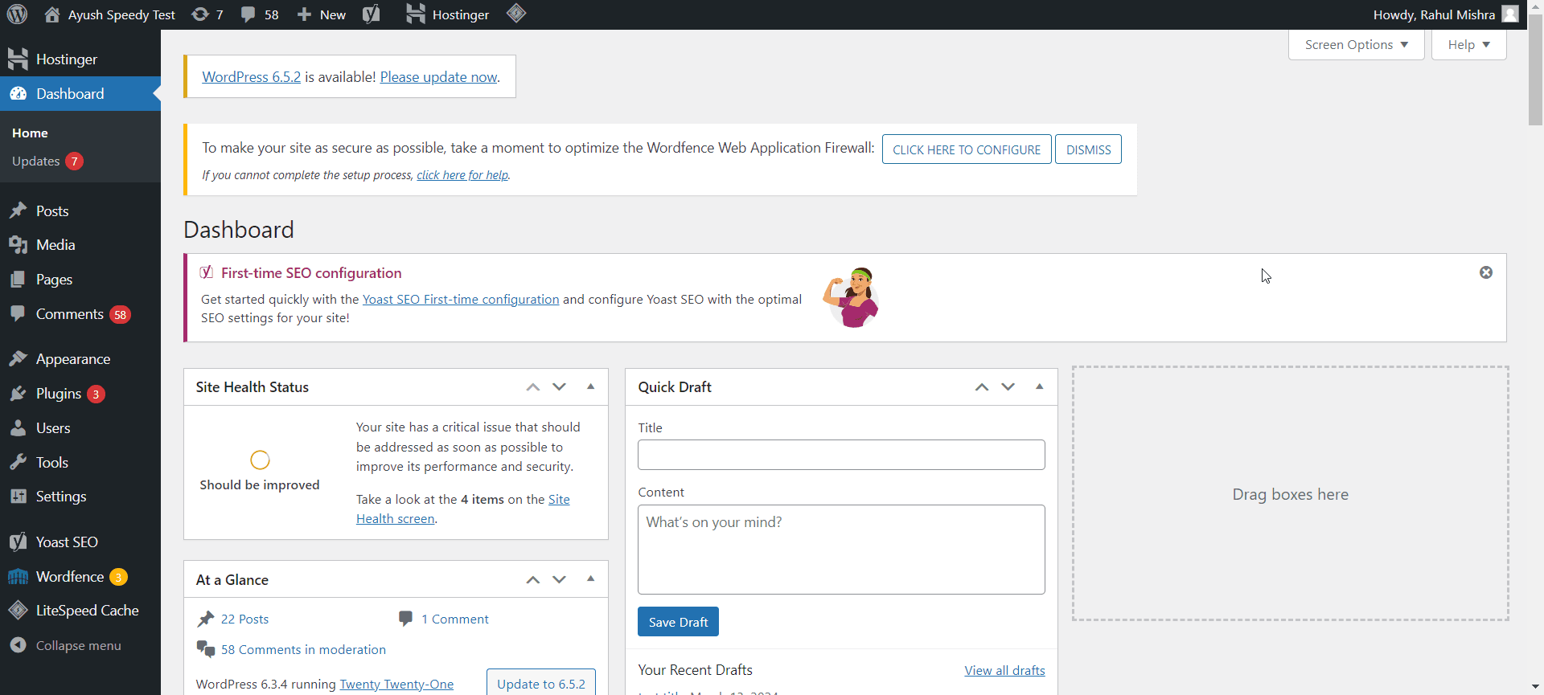This screenshot has width=1544, height=695.
Task: Click the Save Draft button
Action: 678,622
